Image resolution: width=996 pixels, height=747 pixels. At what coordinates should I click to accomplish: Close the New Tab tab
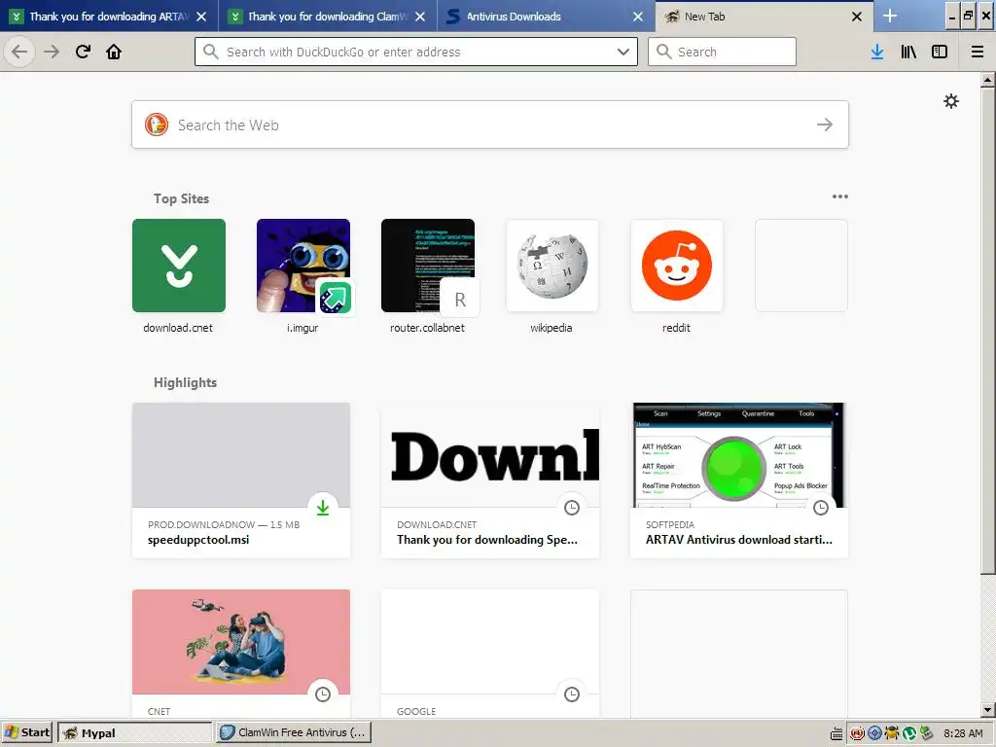857,17
